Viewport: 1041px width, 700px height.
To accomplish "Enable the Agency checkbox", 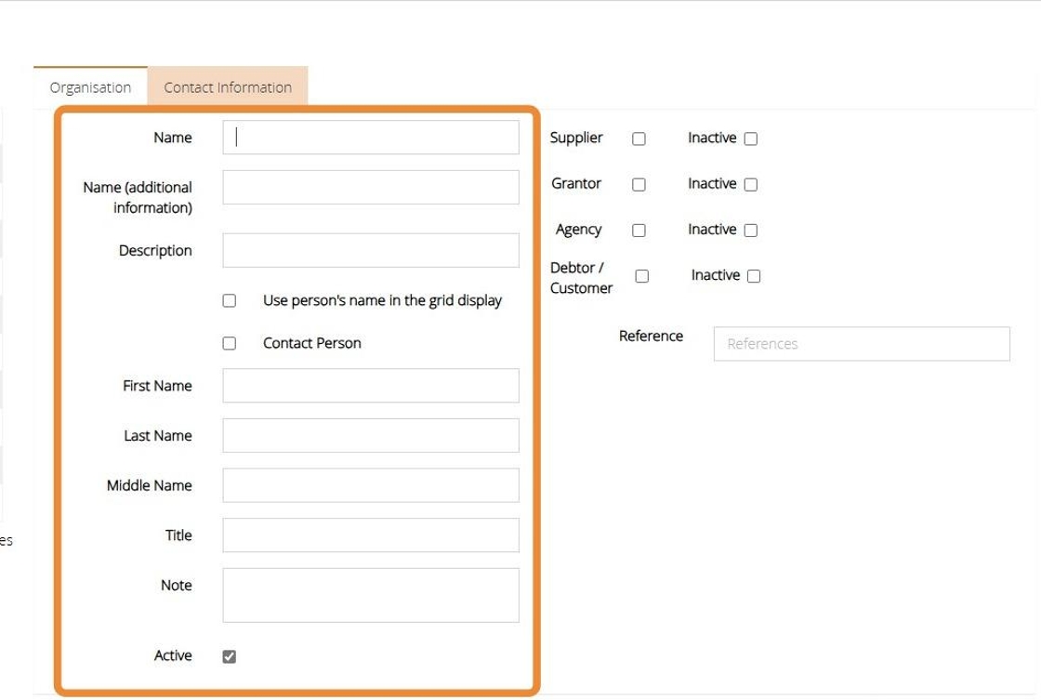I will (x=639, y=231).
